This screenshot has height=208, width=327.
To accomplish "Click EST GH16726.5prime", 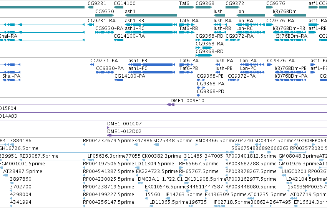I will point(19,148).
